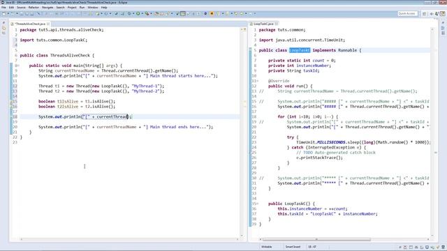447x251 pixels.
Task: Open the Run dropdown arrow
Action: click(142, 13)
